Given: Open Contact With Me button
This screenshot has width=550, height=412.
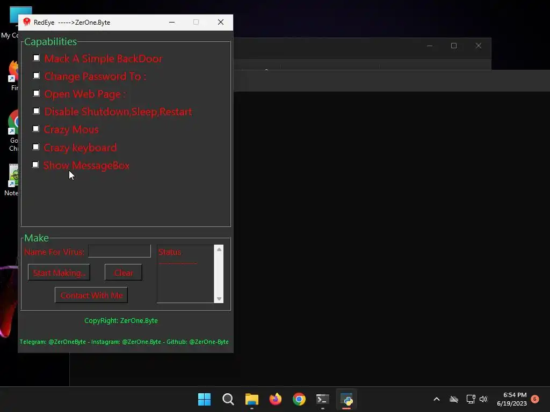Looking at the screenshot, I should click(91, 295).
